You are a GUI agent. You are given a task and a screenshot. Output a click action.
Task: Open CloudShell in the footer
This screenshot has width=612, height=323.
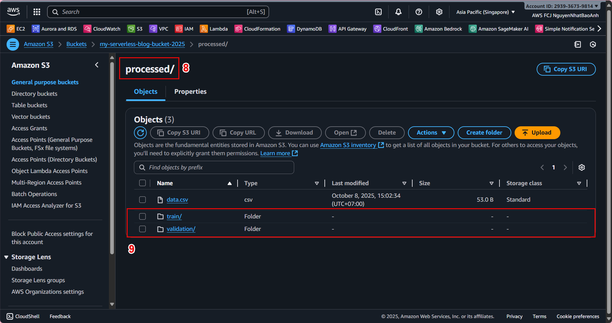[23, 316]
